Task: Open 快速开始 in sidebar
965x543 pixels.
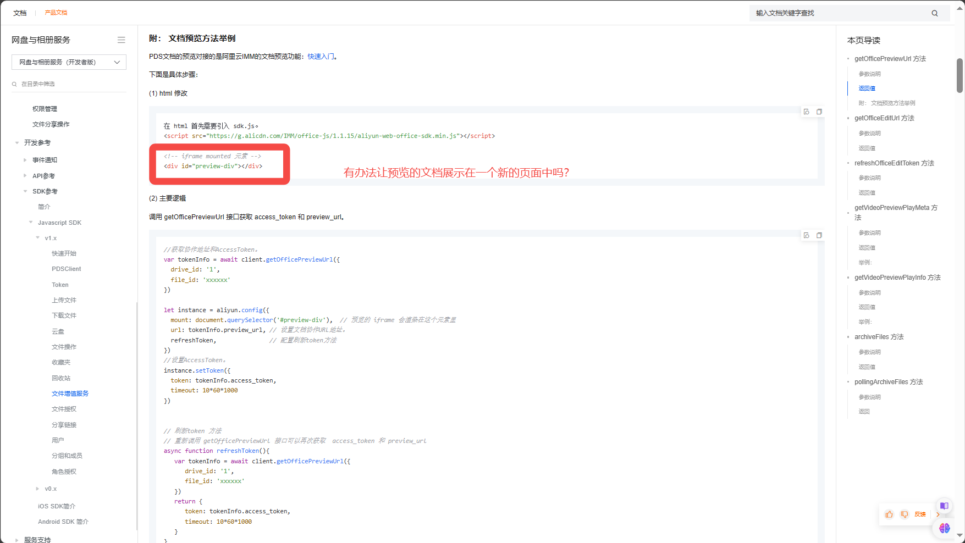Action: click(64, 253)
